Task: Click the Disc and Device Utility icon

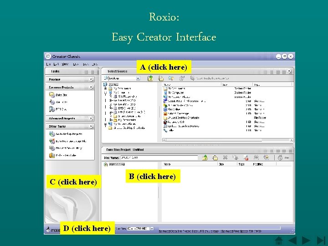Action: click(52, 148)
